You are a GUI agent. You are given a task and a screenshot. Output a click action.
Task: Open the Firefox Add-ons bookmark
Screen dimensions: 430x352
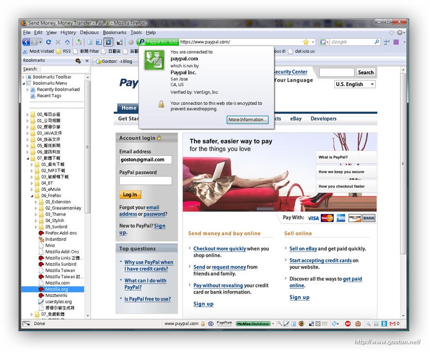pyautogui.click(x=61, y=233)
